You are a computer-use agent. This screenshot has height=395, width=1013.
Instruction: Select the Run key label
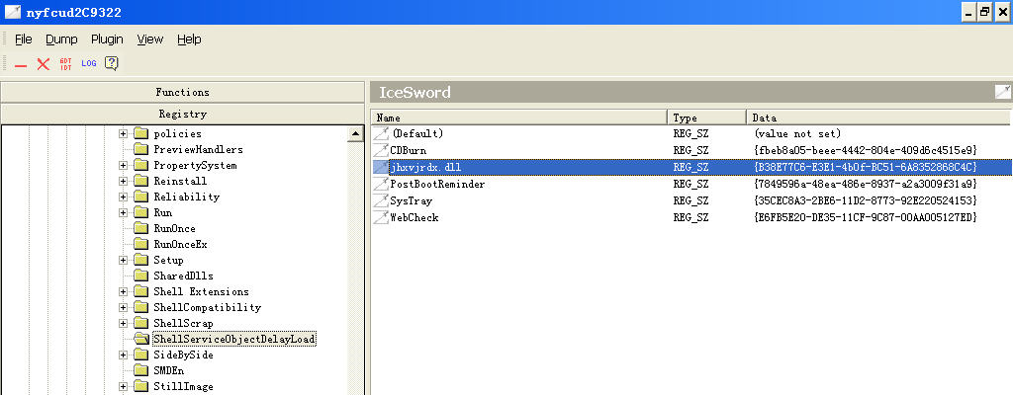click(x=163, y=213)
